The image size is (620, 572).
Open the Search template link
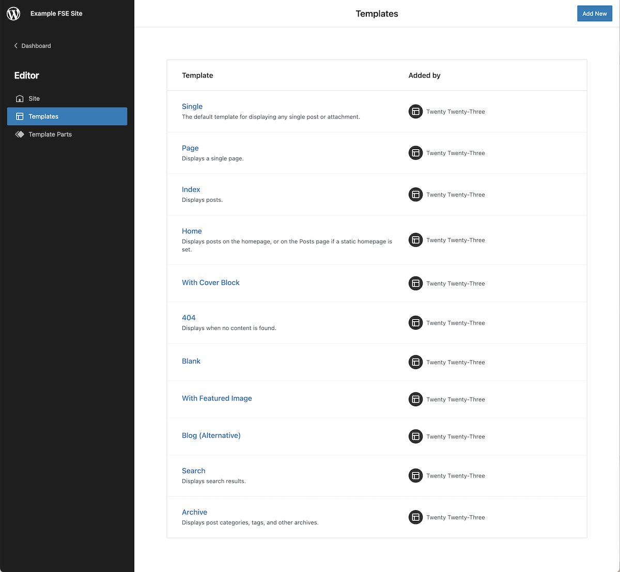193,471
